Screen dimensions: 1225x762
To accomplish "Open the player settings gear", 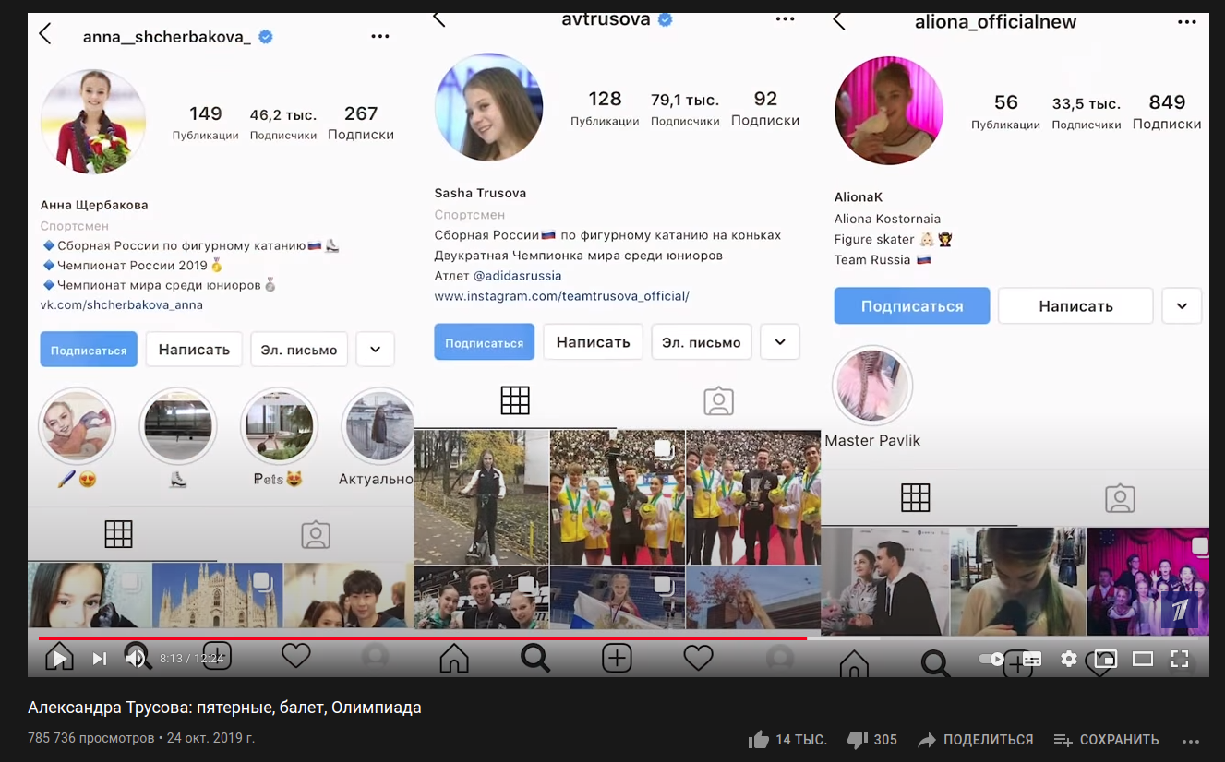I will pos(1068,659).
